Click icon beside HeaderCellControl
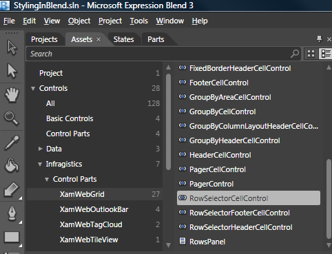Screen dimensions: 332x254 183,154
